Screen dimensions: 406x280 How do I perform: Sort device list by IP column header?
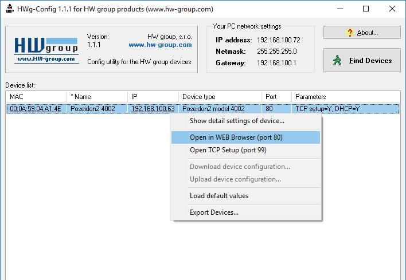153,97
